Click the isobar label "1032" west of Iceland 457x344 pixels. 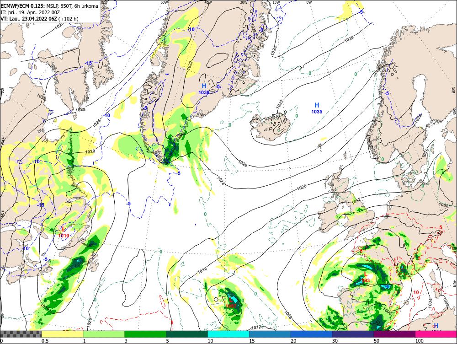(x=280, y=105)
